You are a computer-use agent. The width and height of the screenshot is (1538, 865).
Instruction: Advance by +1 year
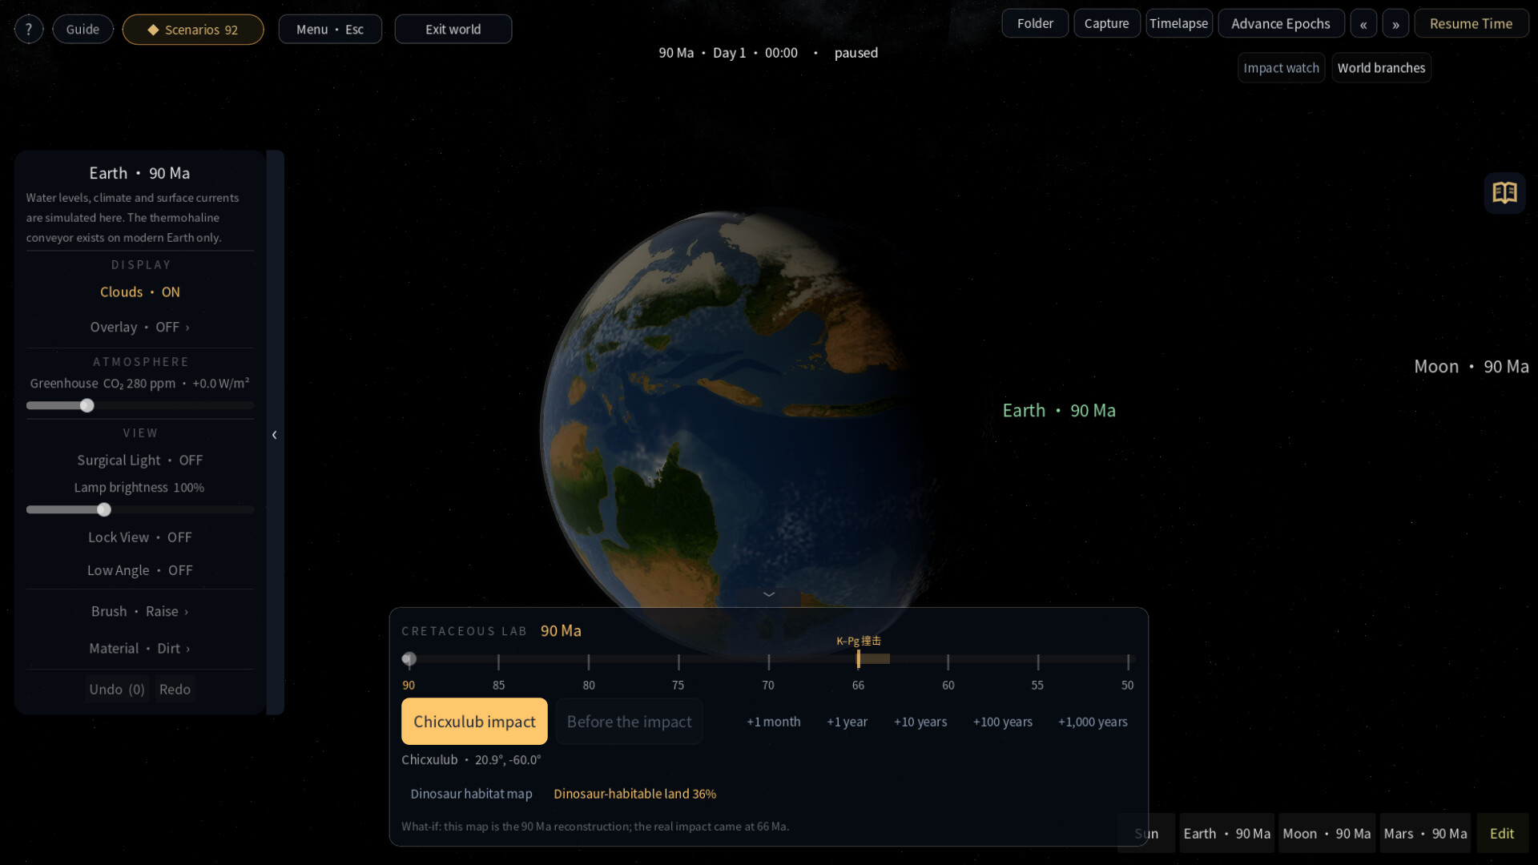click(x=848, y=722)
